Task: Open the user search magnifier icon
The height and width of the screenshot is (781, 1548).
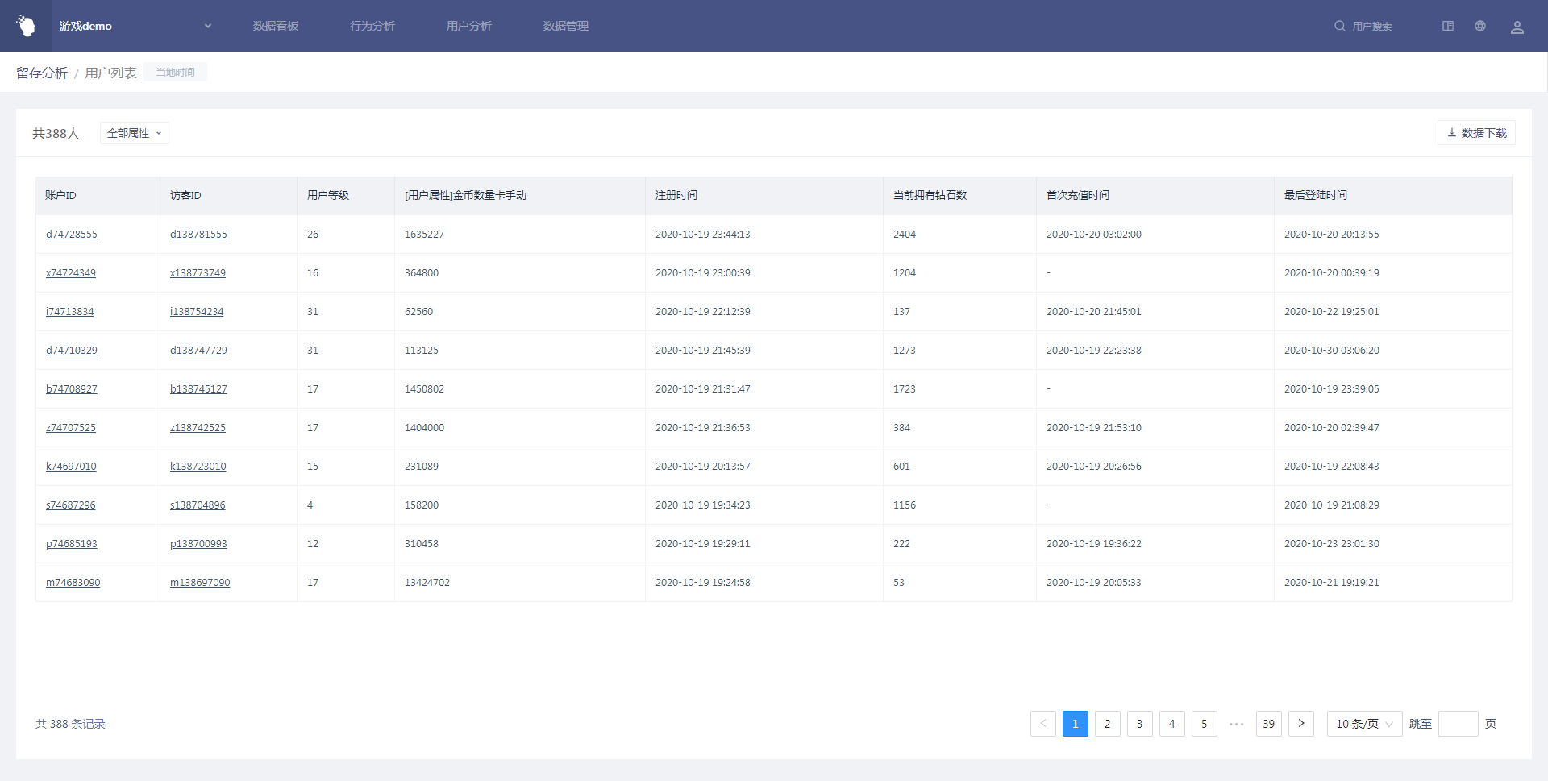Action: 1339,26
